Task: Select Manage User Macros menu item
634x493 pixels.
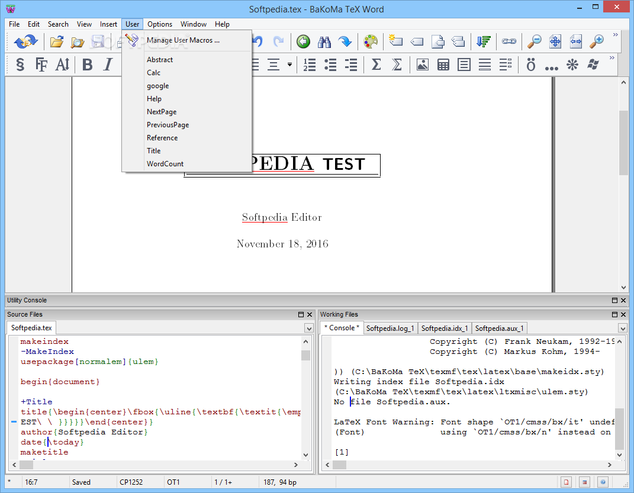Action: [x=187, y=40]
